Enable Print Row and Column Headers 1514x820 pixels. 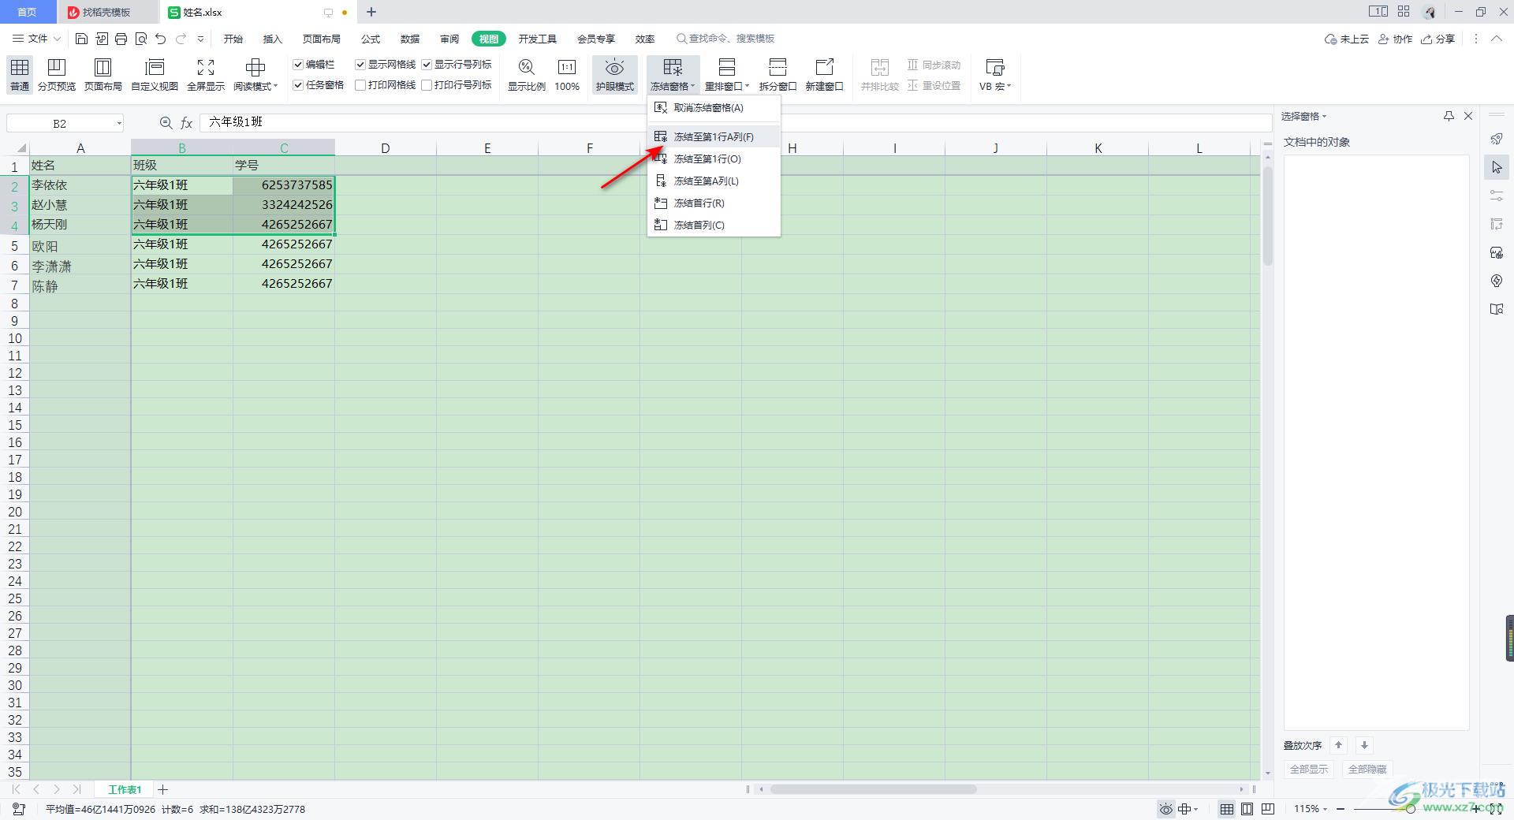[427, 85]
